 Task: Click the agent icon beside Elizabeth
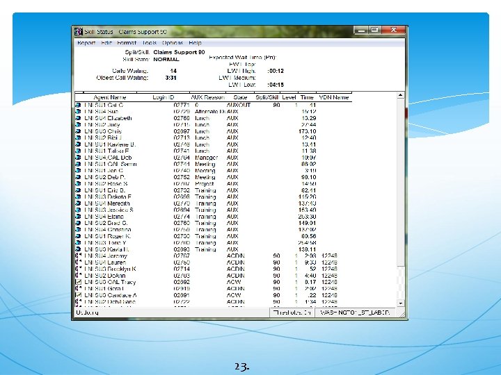coord(78,118)
